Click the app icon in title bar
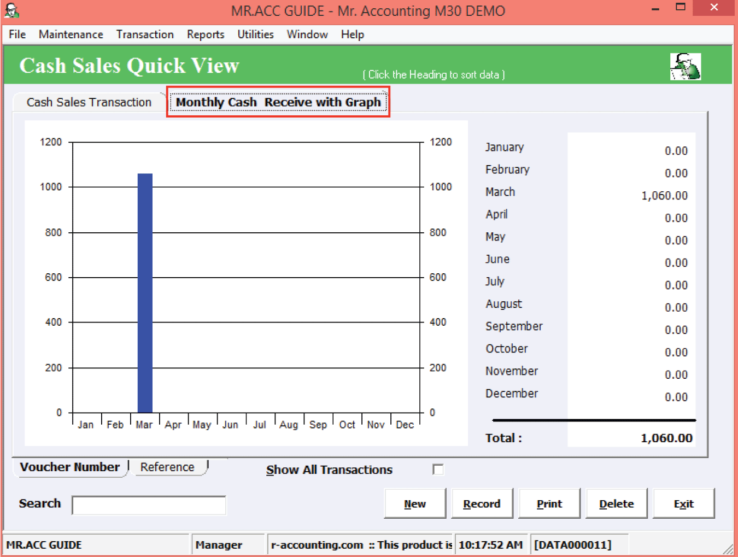738x557 pixels. click(x=12, y=10)
